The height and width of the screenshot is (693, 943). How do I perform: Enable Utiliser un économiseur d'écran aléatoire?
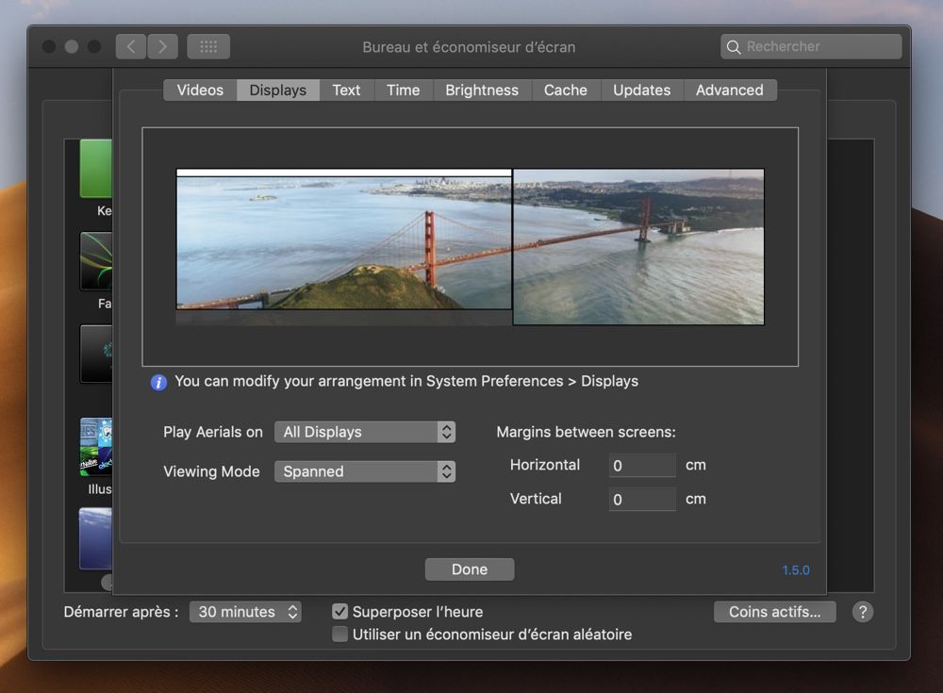(339, 634)
